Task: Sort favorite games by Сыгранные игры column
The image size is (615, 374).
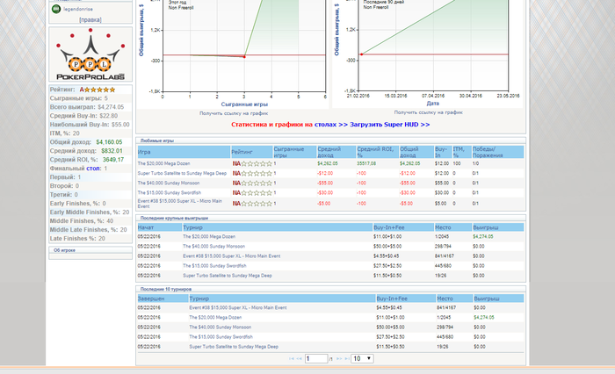Action: click(x=294, y=152)
